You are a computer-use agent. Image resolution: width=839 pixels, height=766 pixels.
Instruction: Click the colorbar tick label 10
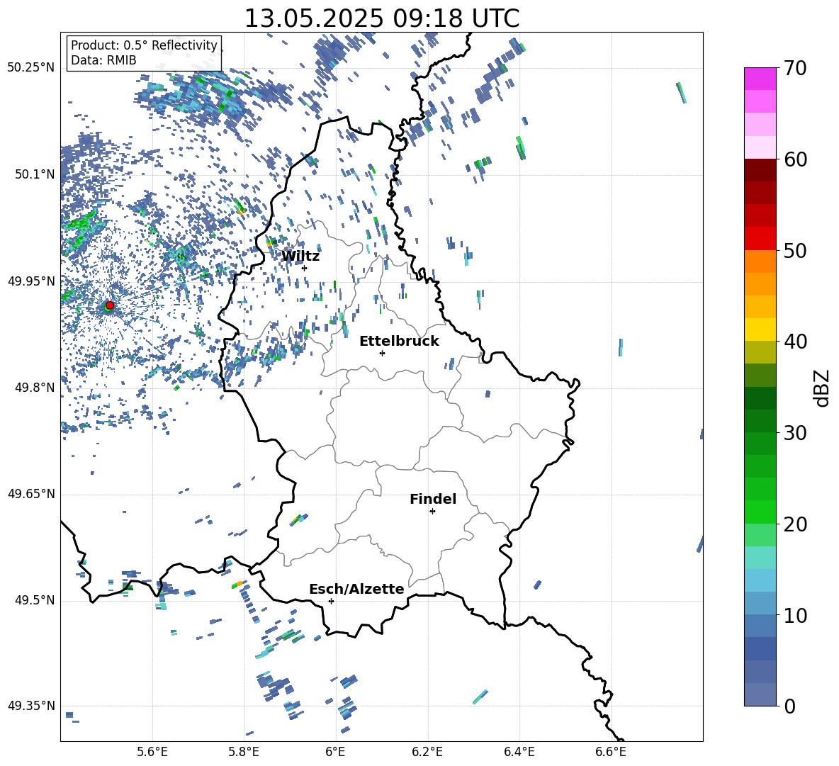pyautogui.click(x=795, y=615)
